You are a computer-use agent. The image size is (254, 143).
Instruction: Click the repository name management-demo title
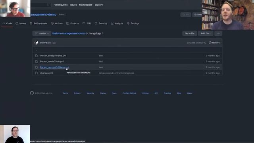(x=43, y=15)
